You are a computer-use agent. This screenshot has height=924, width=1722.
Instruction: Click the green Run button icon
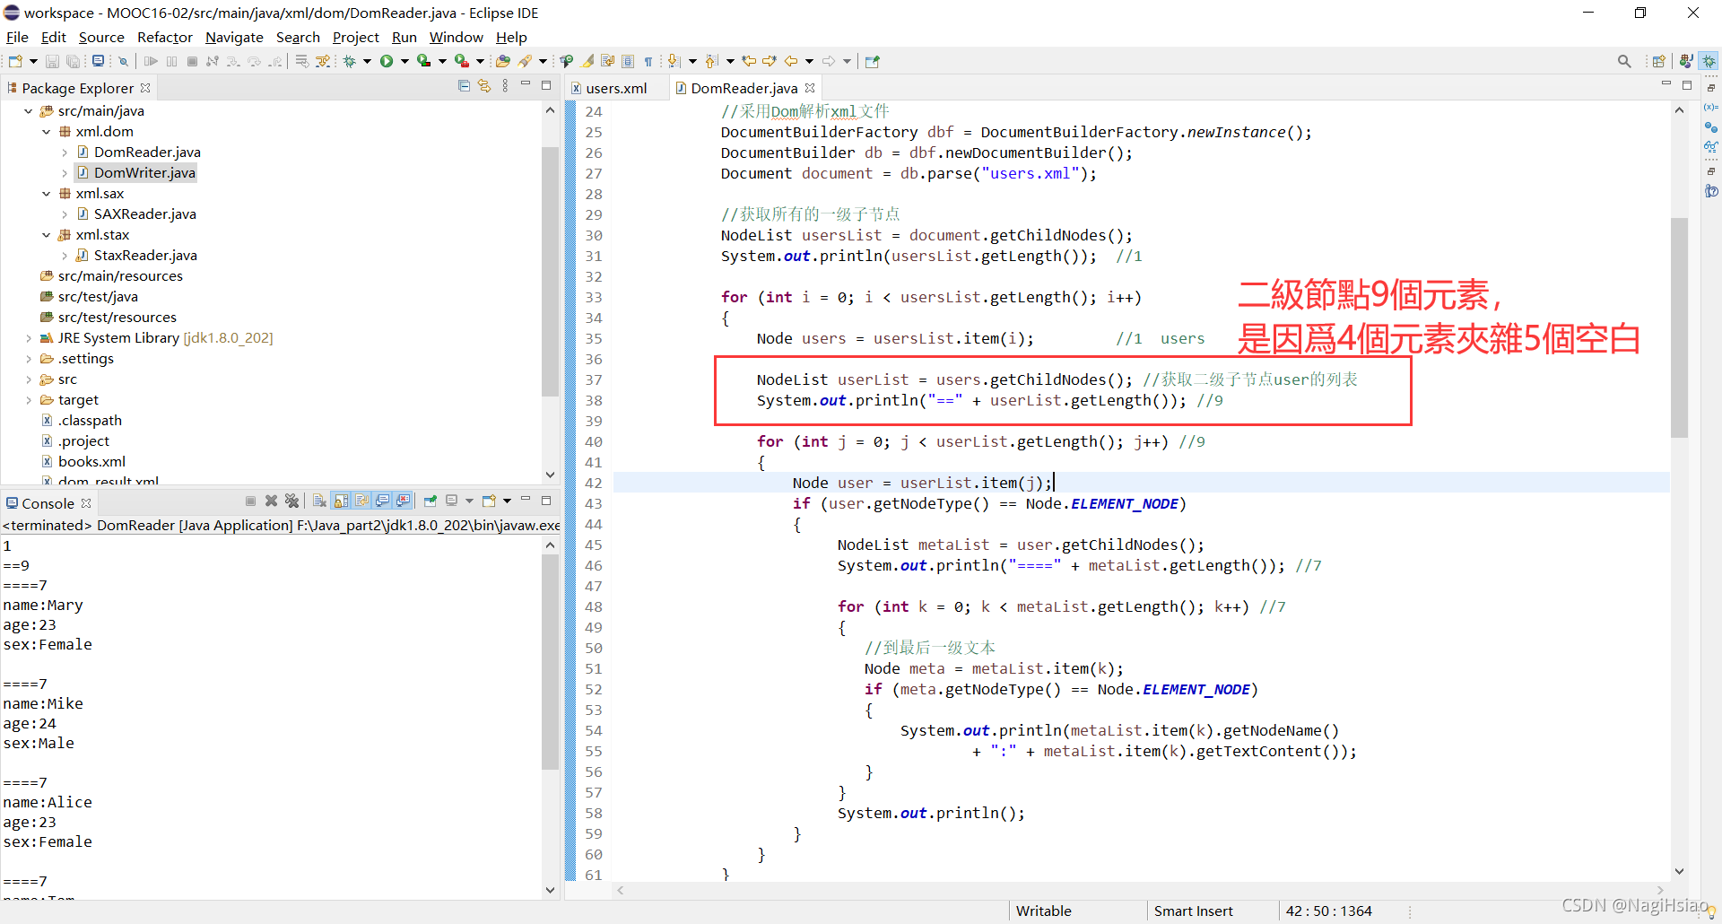(x=387, y=61)
